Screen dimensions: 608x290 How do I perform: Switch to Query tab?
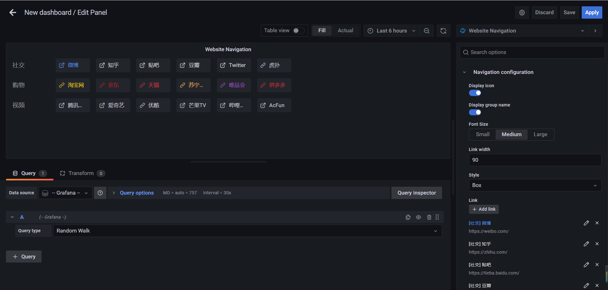[x=29, y=173]
